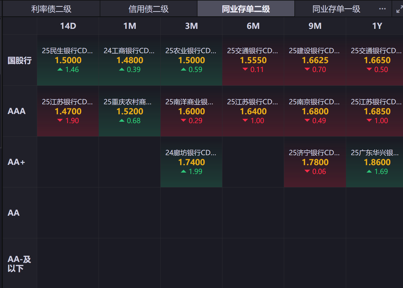Click the 0.50 change value

[381, 69]
